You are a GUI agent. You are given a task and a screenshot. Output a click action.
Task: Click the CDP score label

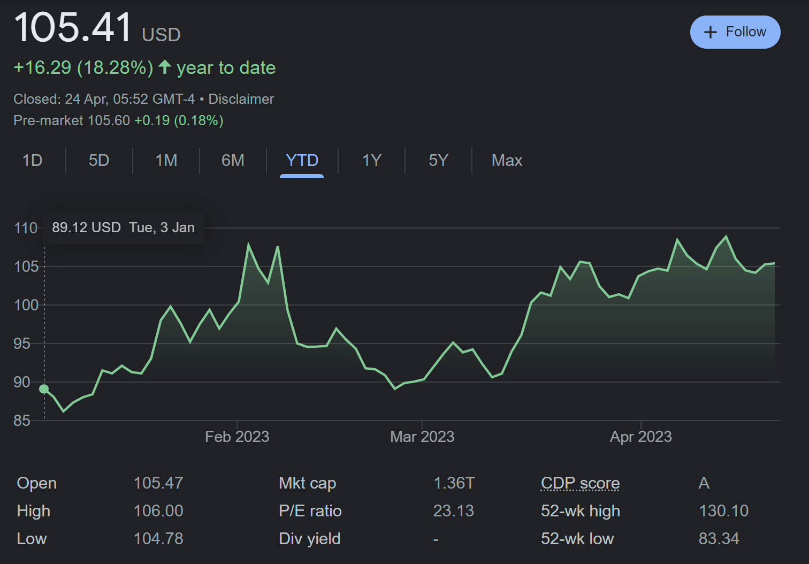click(580, 483)
